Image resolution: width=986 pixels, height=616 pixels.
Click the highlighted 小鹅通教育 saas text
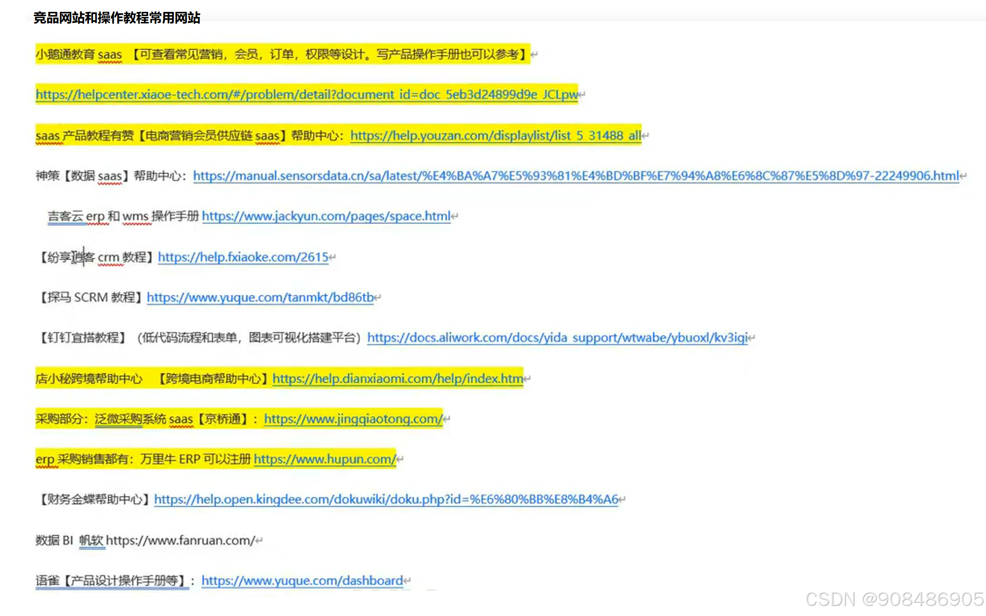(x=78, y=55)
